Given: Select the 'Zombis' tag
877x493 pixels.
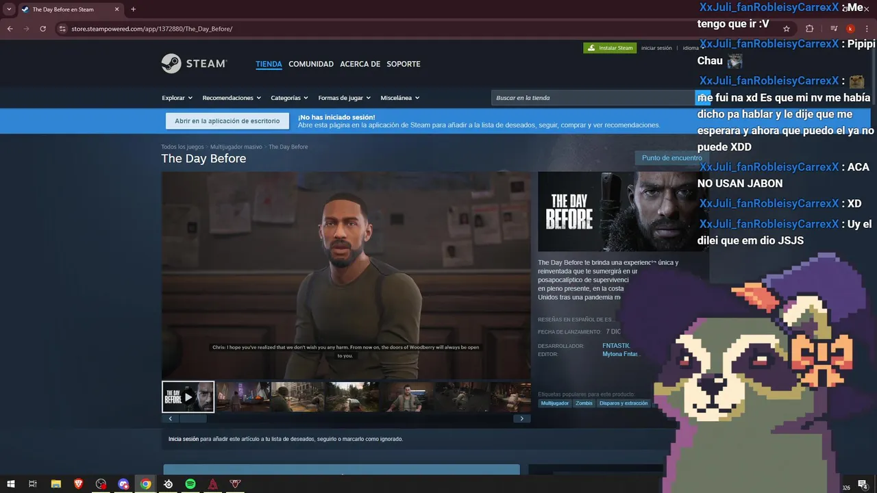Looking at the screenshot, I should [x=584, y=403].
